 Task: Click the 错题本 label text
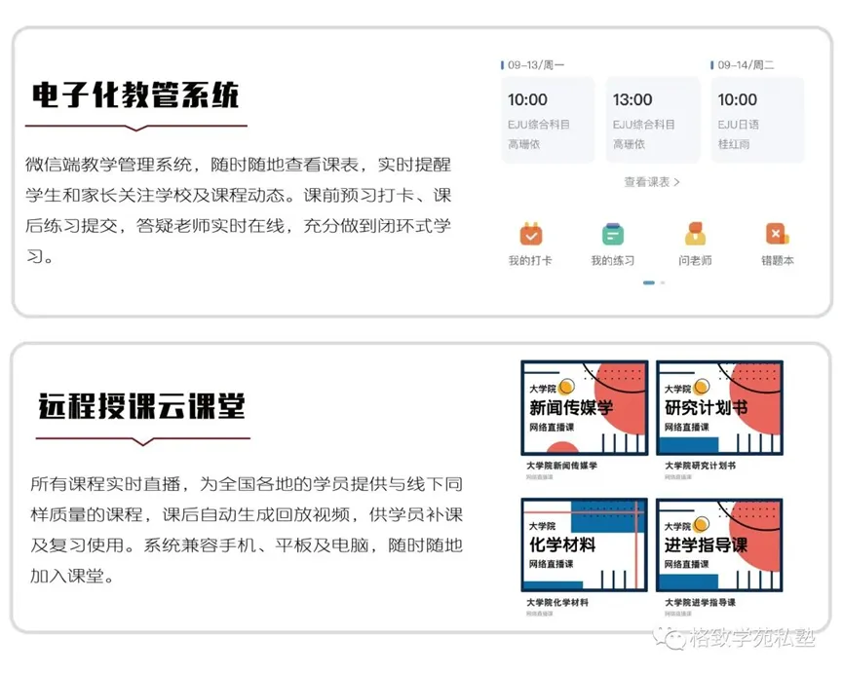(778, 261)
